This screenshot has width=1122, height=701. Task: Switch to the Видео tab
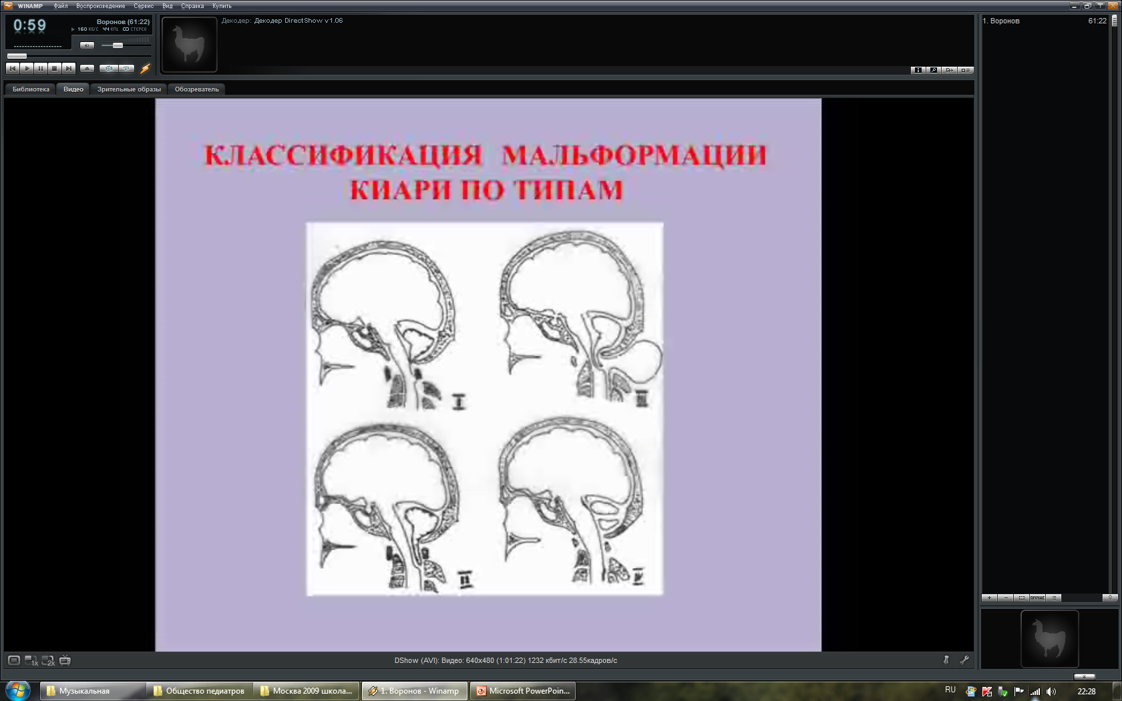tap(73, 89)
